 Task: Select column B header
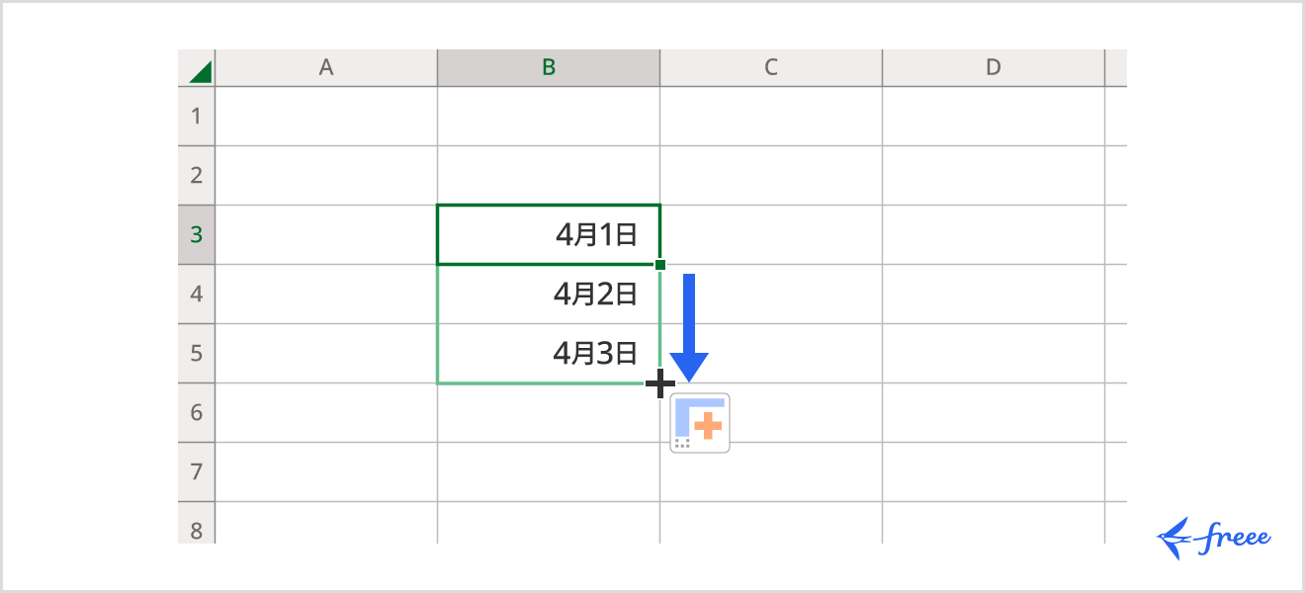pyautogui.click(x=549, y=67)
